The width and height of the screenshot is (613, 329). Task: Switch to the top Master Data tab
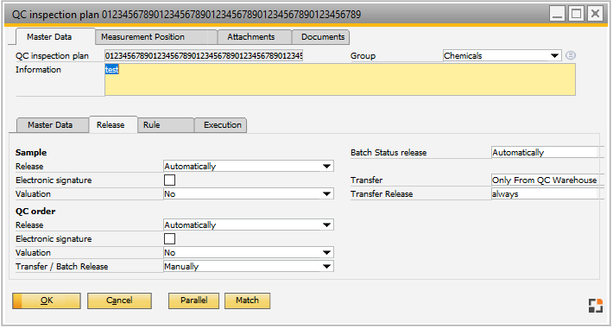[55, 37]
